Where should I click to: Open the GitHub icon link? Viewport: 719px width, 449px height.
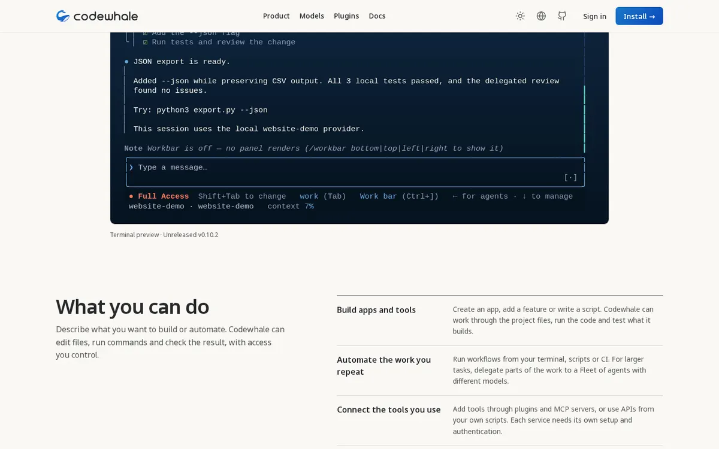[562, 16]
